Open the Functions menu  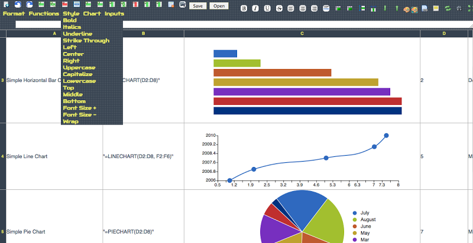[x=44, y=14]
